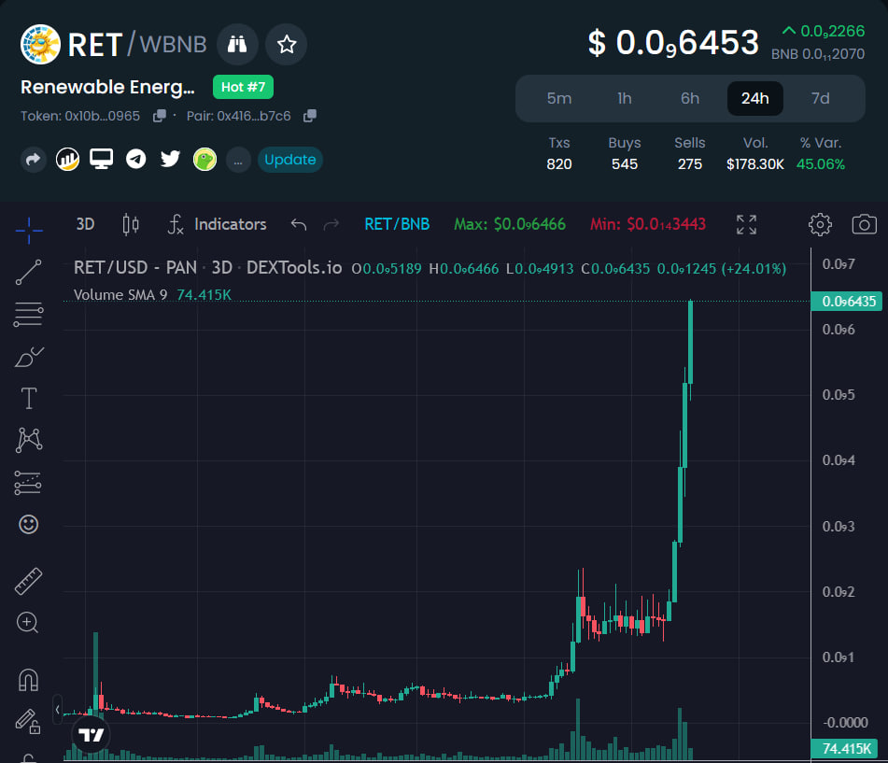Click the RET token sun logo
Image resolution: width=888 pixels, height=763 pixels.
click(40, 44)
